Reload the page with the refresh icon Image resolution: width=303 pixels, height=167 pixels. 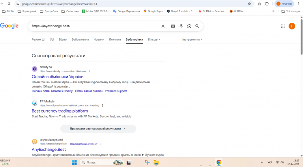click(9, 4)
